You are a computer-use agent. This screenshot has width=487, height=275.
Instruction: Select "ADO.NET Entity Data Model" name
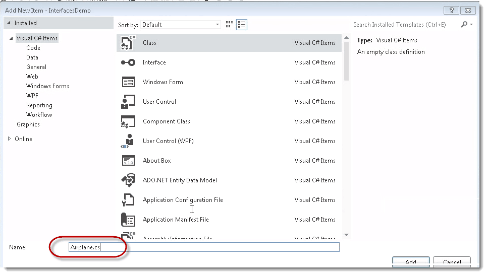coord(180,180)
